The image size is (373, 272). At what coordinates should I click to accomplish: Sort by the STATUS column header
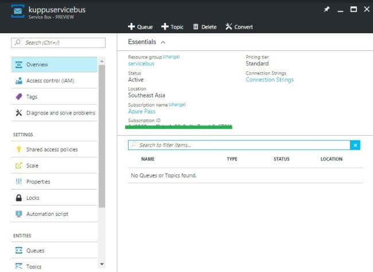click(281, 159)
